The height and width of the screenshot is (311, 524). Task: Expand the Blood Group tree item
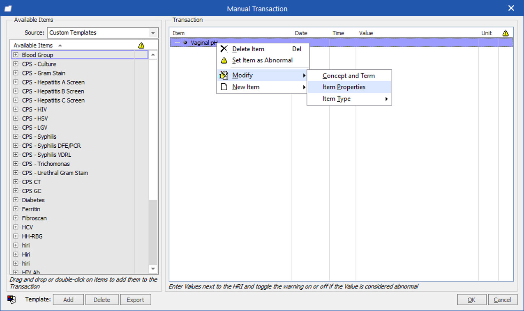(x=15, y=55)
